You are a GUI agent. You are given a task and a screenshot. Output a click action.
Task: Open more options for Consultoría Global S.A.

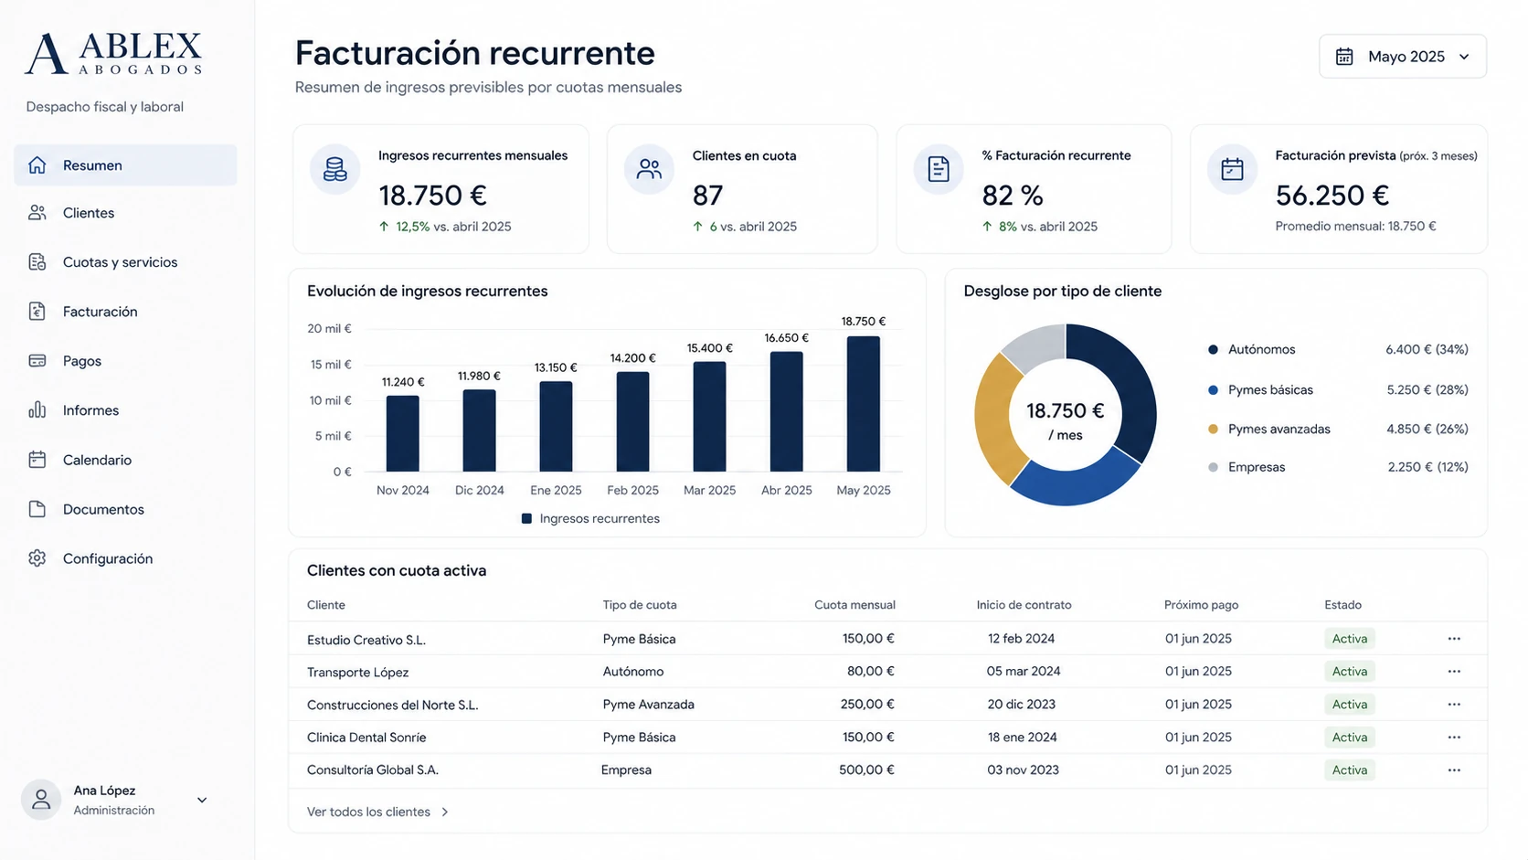coord(1454,770)
